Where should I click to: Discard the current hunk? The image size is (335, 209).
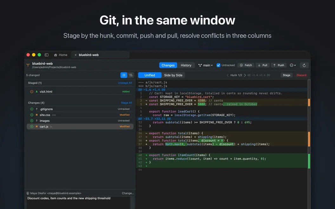coord(301,75)
